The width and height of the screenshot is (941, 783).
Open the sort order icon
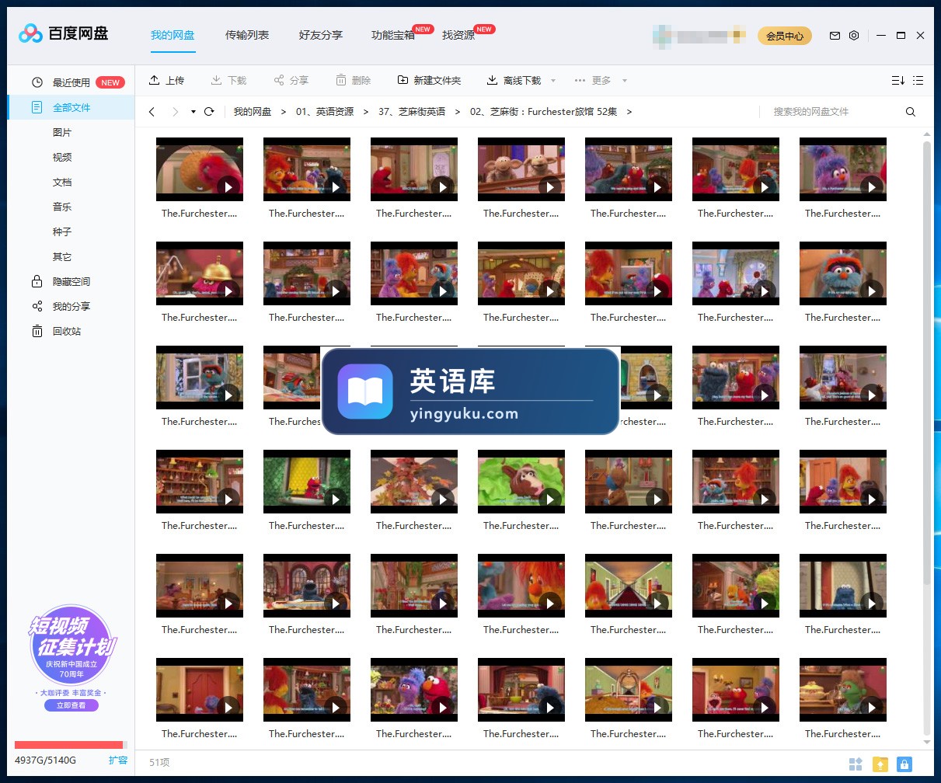coord(897,80)
